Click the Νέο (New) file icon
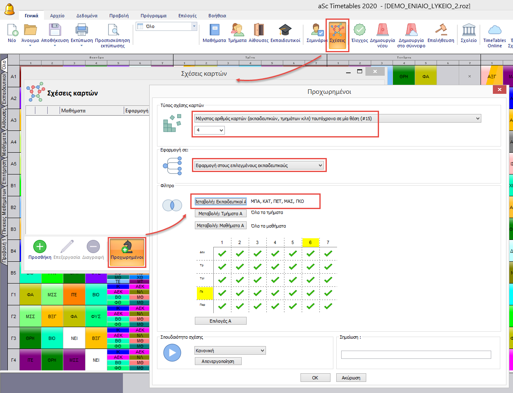Viewport: 513px width, 393px height. (12, 30)
